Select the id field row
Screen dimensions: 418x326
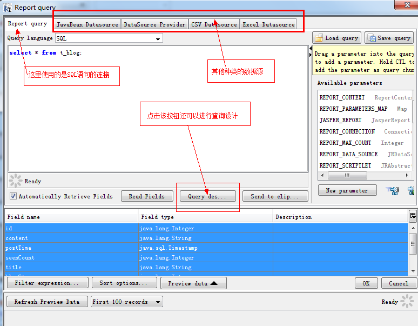coord(206,228)
